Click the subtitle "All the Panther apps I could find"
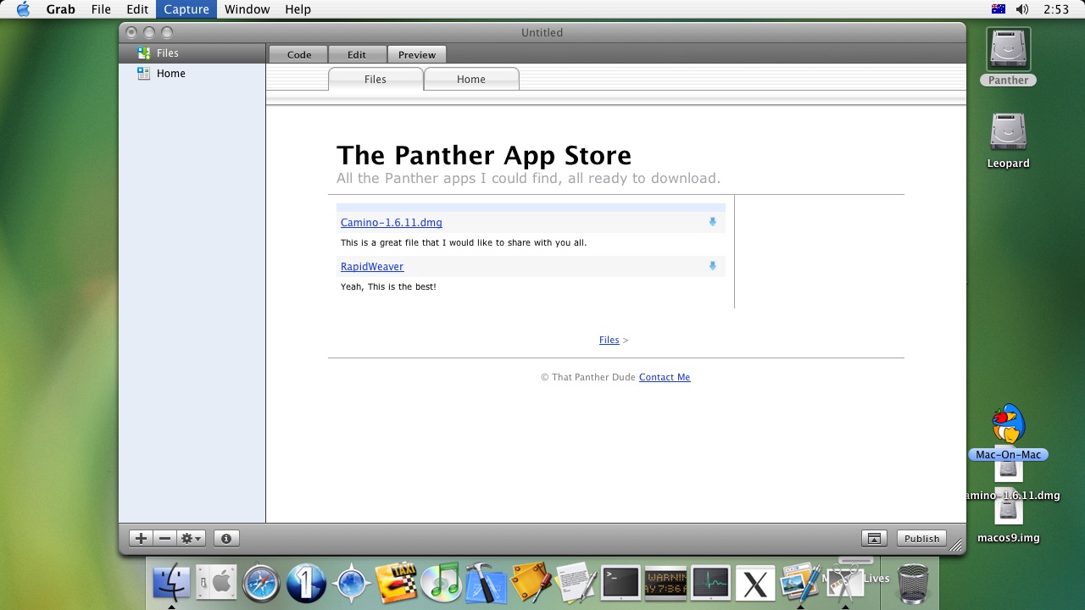The width and height of the screenshot is (1085, 610). 528,178
